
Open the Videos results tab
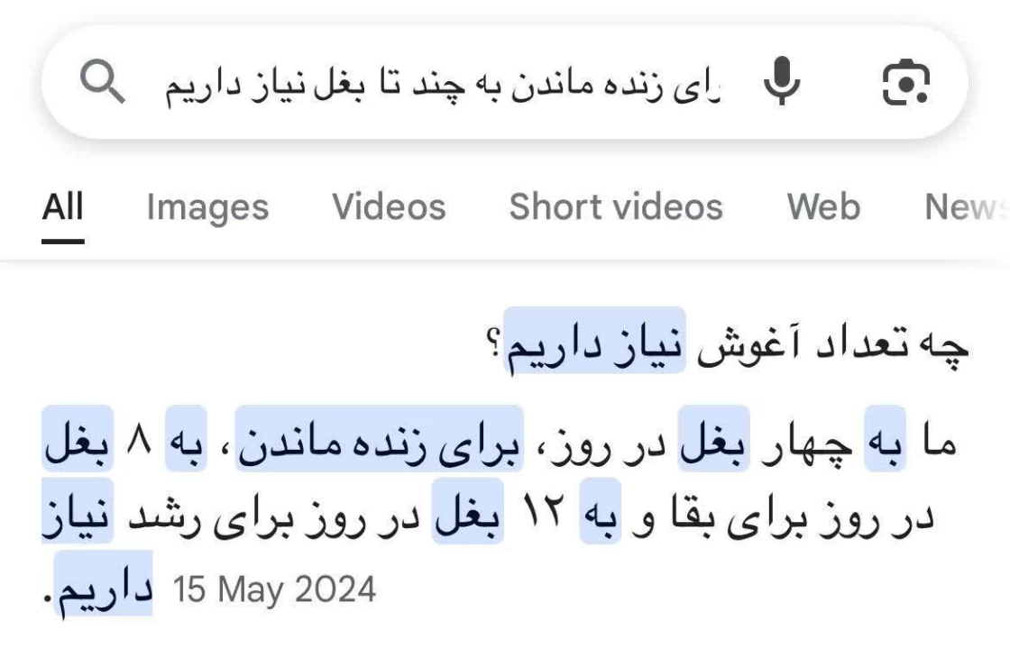tap(391, 208)
